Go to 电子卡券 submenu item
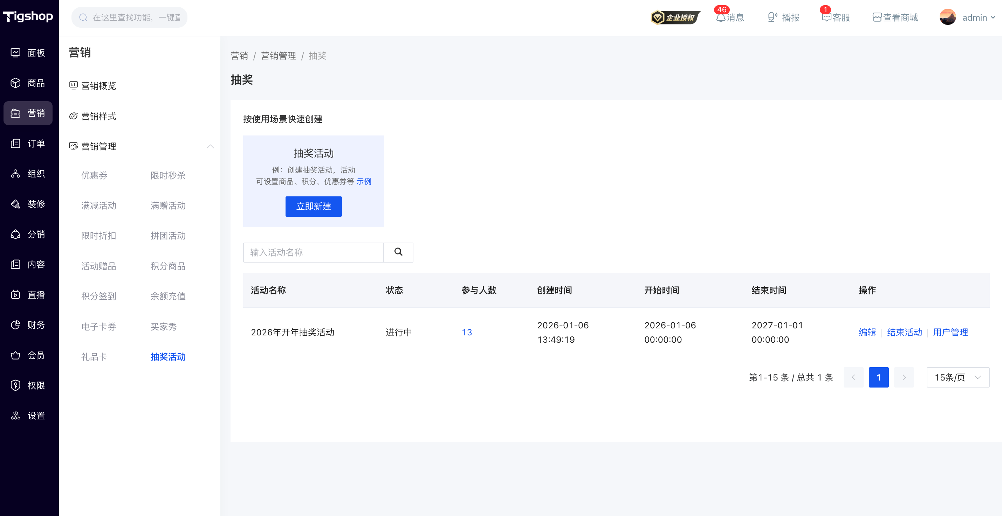Image resolution: width=1002 pixels, height=516 pixels. pos(99,326)
